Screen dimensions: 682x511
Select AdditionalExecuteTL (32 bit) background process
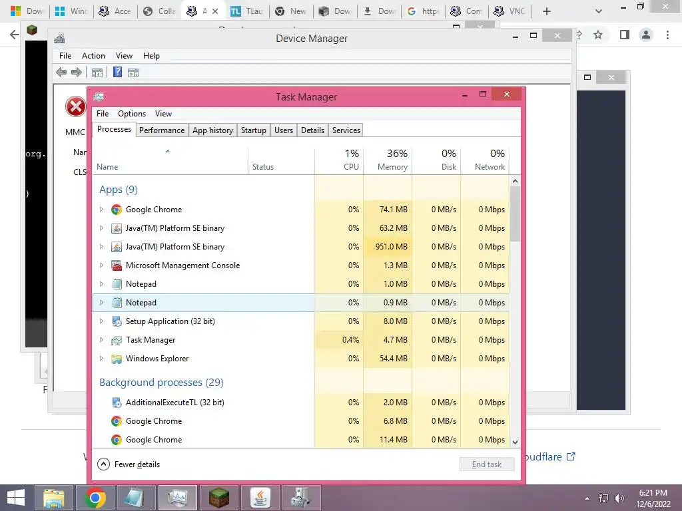[301, 403]
